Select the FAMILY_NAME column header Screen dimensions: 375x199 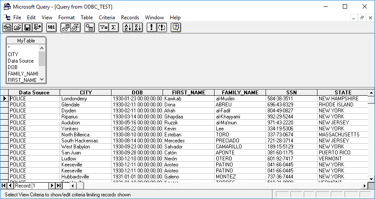coord(240,93)
